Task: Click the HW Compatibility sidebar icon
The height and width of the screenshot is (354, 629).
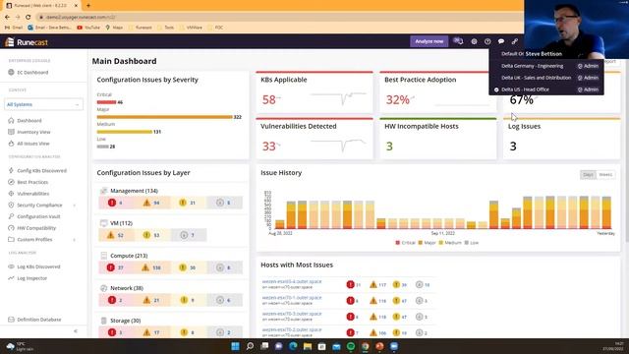Action: pos(11,228)
